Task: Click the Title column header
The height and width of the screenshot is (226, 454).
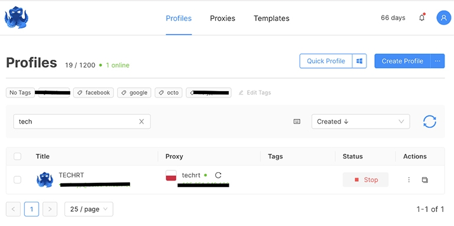Action: tap(43, 156)
